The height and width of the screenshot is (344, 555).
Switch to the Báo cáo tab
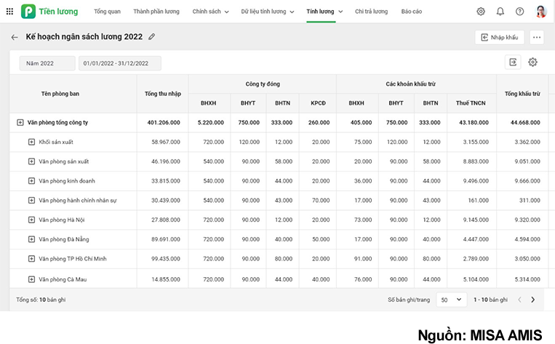(x=411, y=12)
